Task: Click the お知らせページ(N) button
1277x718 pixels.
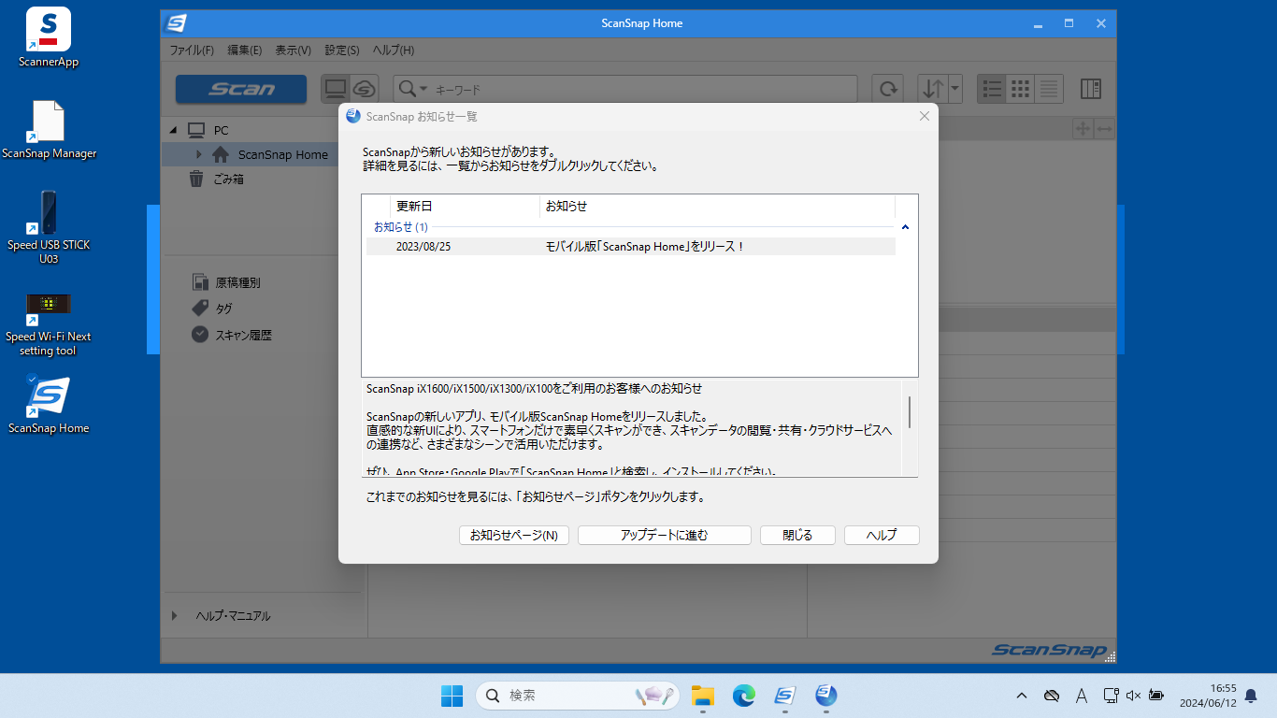Action: point(513,535)
